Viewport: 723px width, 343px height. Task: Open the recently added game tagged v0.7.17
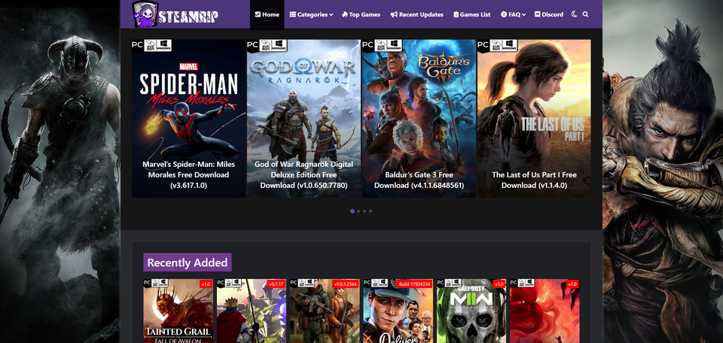tap(252, 311)
